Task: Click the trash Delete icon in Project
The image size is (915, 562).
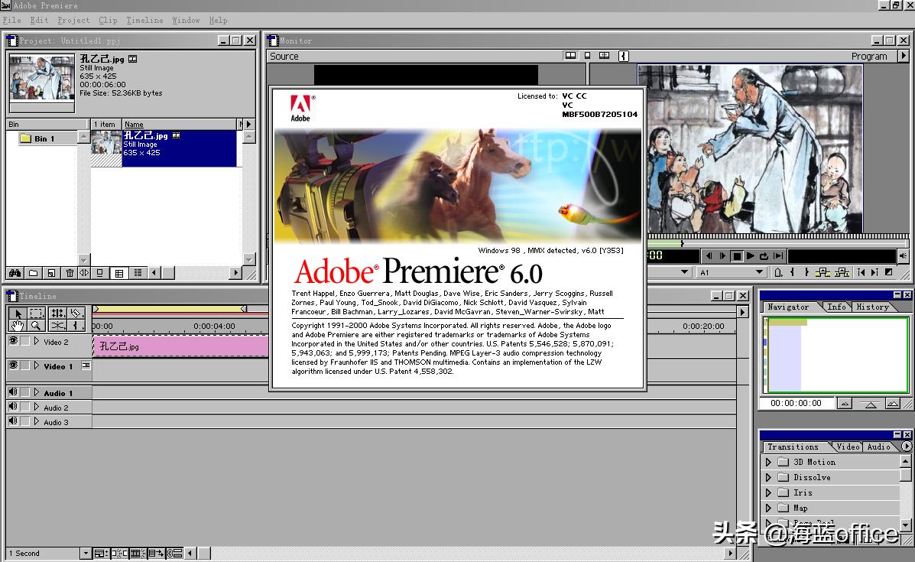Action: 70,273
